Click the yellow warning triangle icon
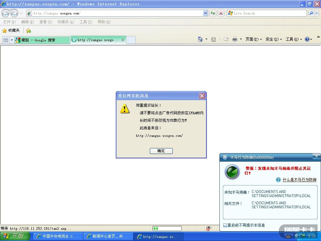Viewport: 321px width, 241px height. (x=125, y=109)
